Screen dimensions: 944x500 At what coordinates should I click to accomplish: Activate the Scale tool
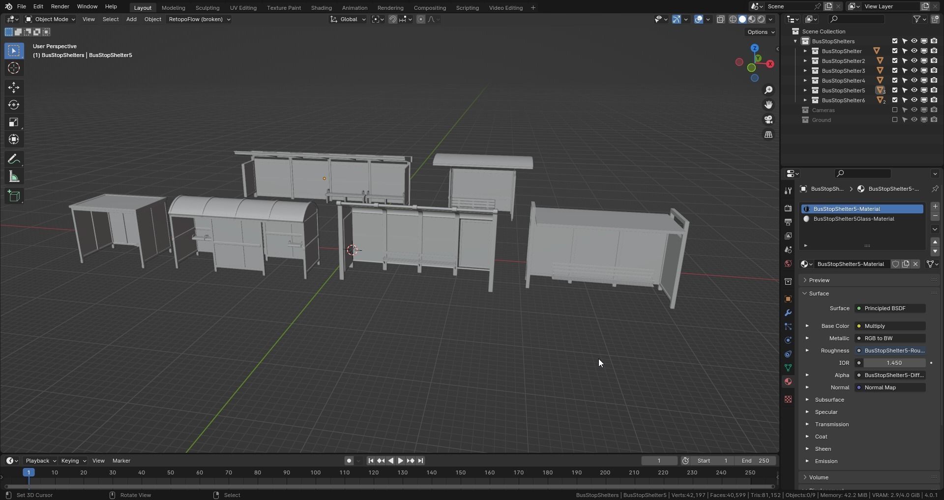point(14,122)
